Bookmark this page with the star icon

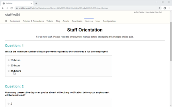[159, 8]
